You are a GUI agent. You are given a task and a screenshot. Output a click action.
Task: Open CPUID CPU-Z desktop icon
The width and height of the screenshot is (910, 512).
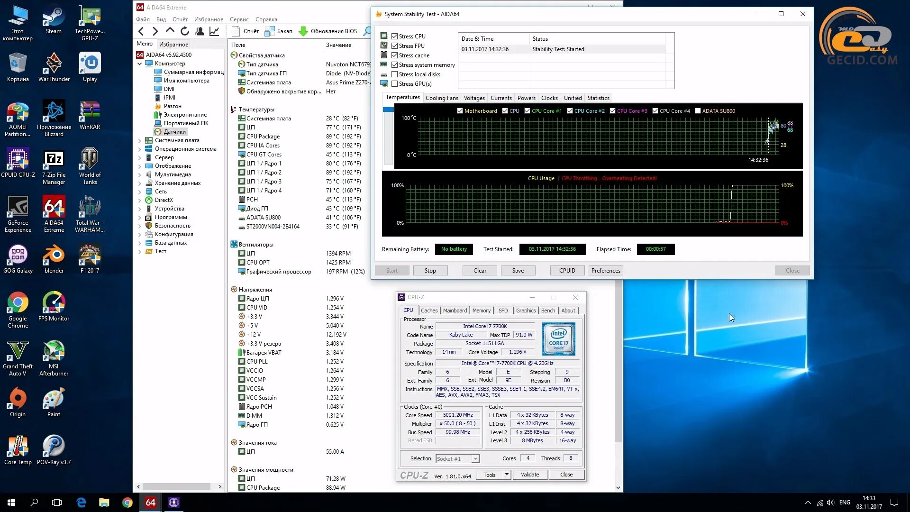click(x=18, y=164)
